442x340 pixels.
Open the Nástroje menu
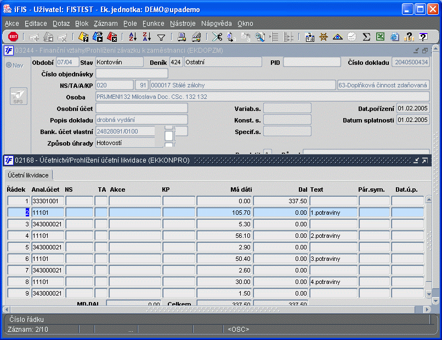(x=183, y=24)
